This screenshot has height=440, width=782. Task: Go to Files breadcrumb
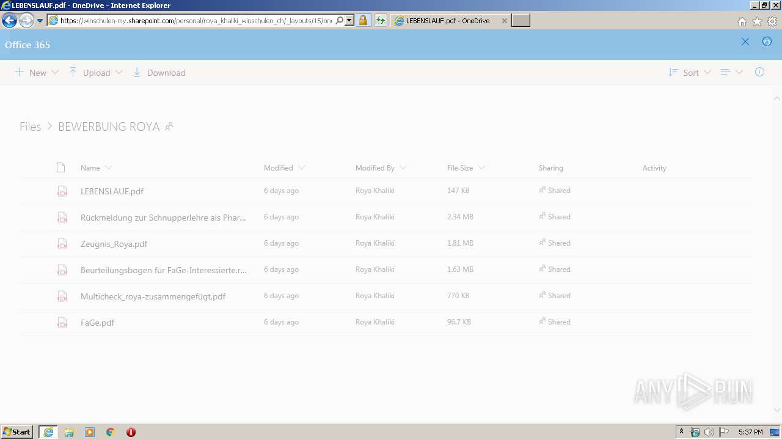coord(30,127)
